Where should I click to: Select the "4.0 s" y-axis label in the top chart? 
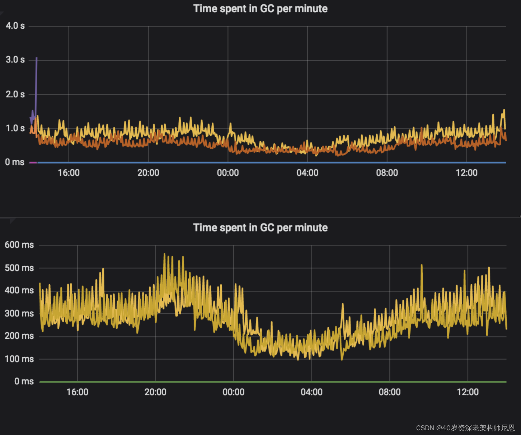tap(15, 26)
